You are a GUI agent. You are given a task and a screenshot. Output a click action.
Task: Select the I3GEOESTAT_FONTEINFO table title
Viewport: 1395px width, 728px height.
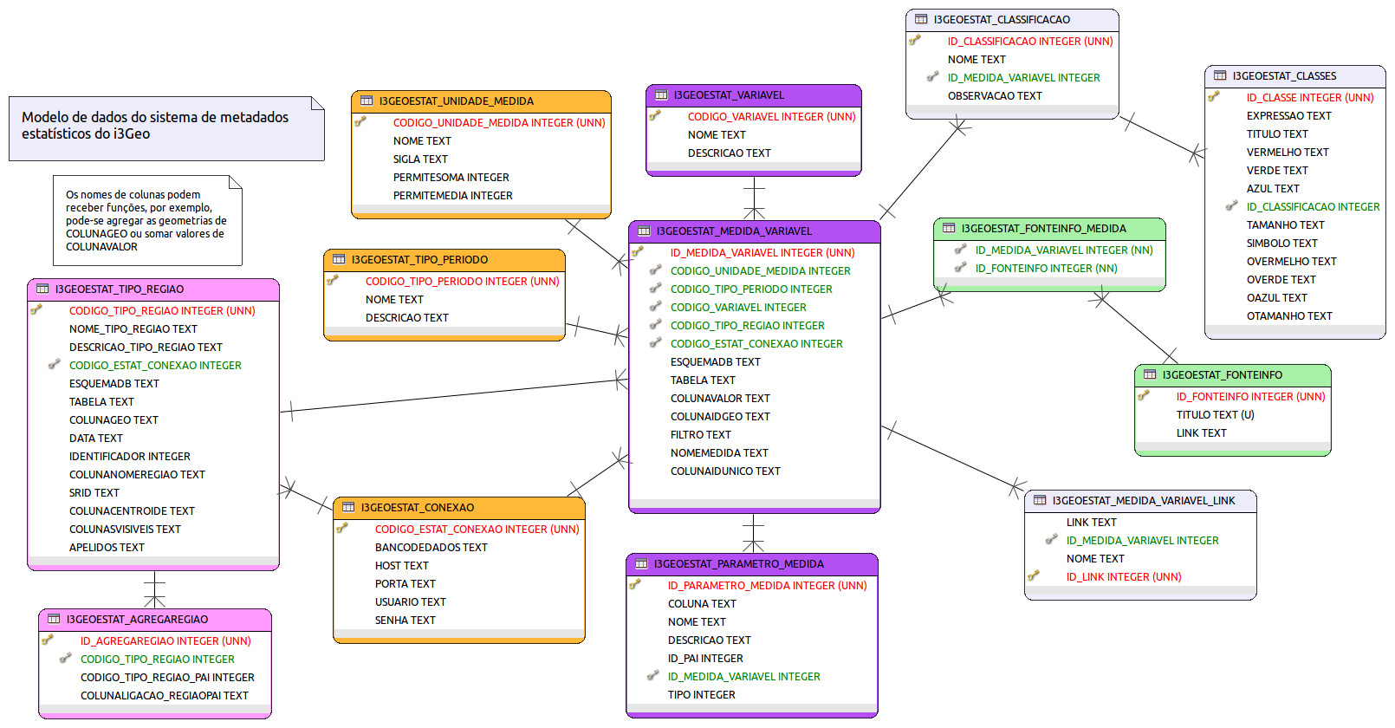1223,375
